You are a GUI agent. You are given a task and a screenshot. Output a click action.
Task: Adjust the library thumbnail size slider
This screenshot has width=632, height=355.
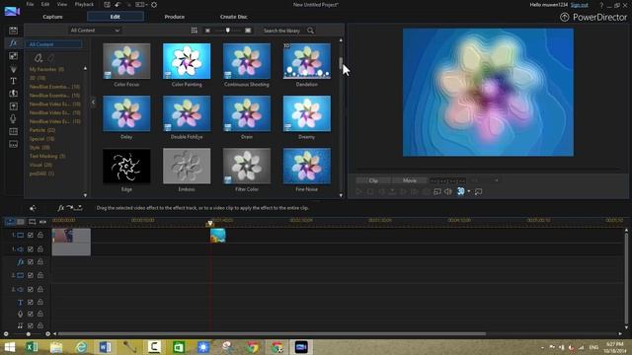[x=228, y=31]
